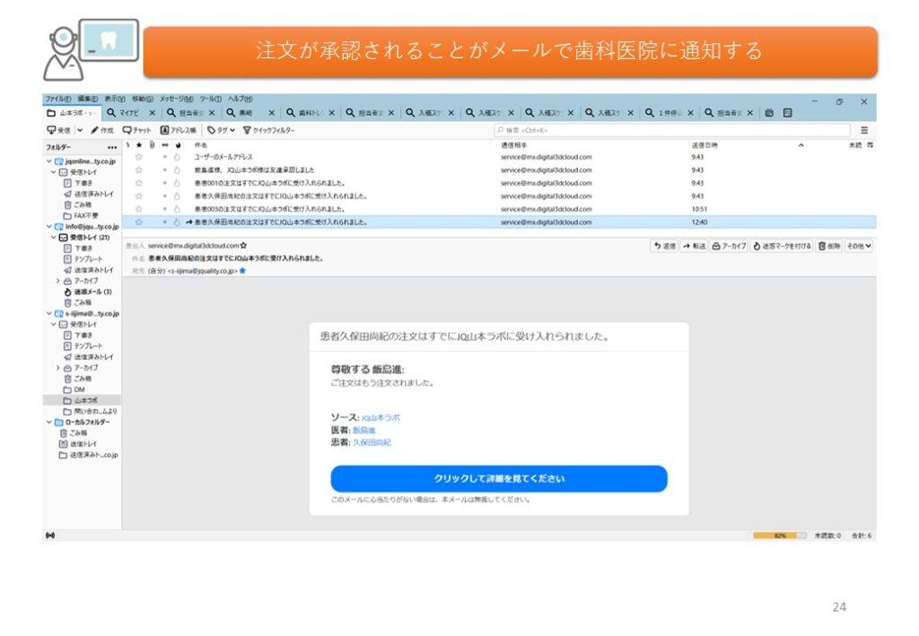919x636 pixels.
Task: Open the hamburger application menu
Action: 864,130
